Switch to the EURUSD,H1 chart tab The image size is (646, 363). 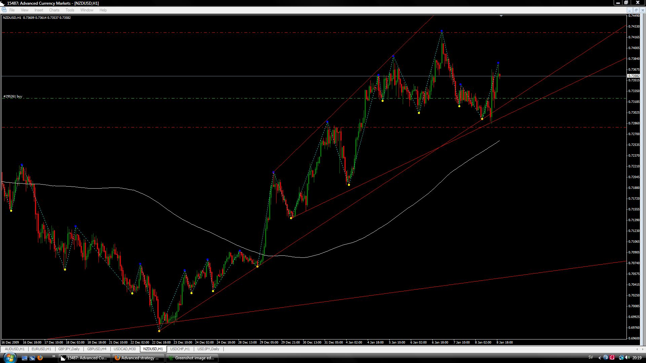pos(41,349)
